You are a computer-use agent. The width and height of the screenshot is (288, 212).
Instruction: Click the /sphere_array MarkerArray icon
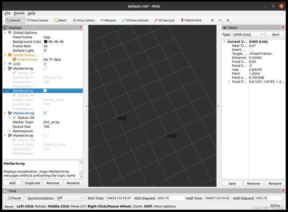(x=10, y=135)
